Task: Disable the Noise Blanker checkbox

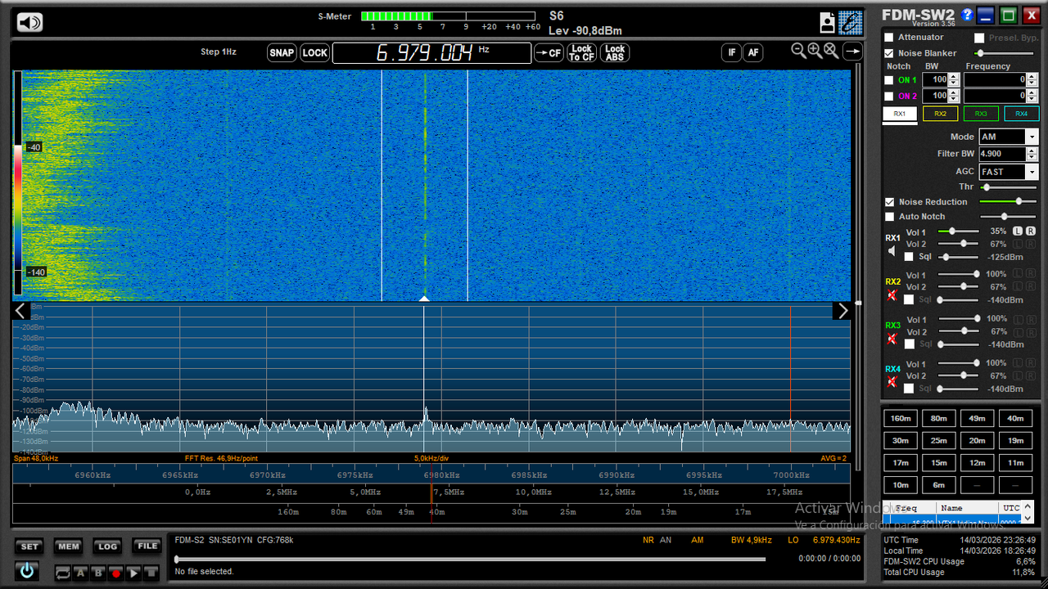Action: [889, 53]
